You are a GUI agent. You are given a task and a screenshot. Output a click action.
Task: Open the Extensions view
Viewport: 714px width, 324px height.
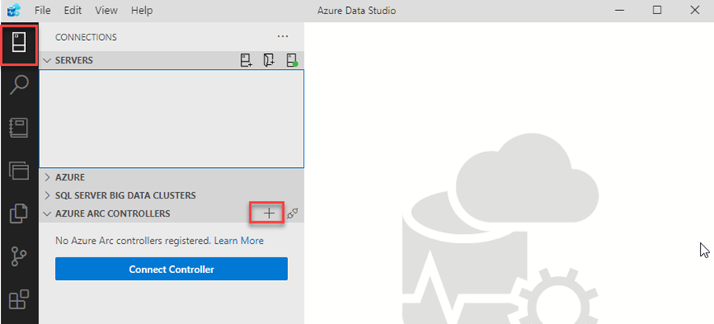coord(19,300)
